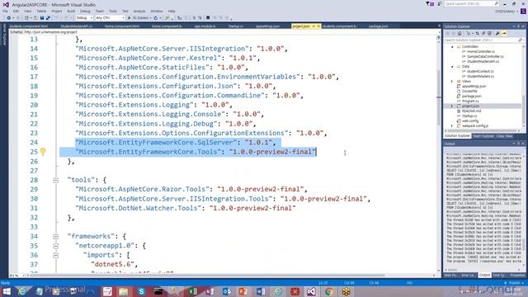Collapse the "frameworks" code section
The height and width of the screenshot is (297, 528).
[55, 237]
